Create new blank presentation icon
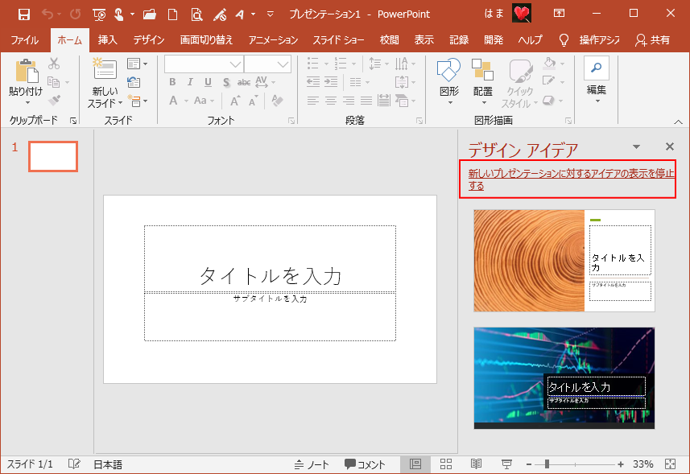The width and height of the screenshot is (690, 474). [x=173, y=14]
